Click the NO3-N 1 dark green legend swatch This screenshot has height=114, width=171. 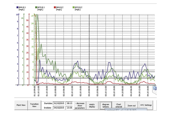36,7
